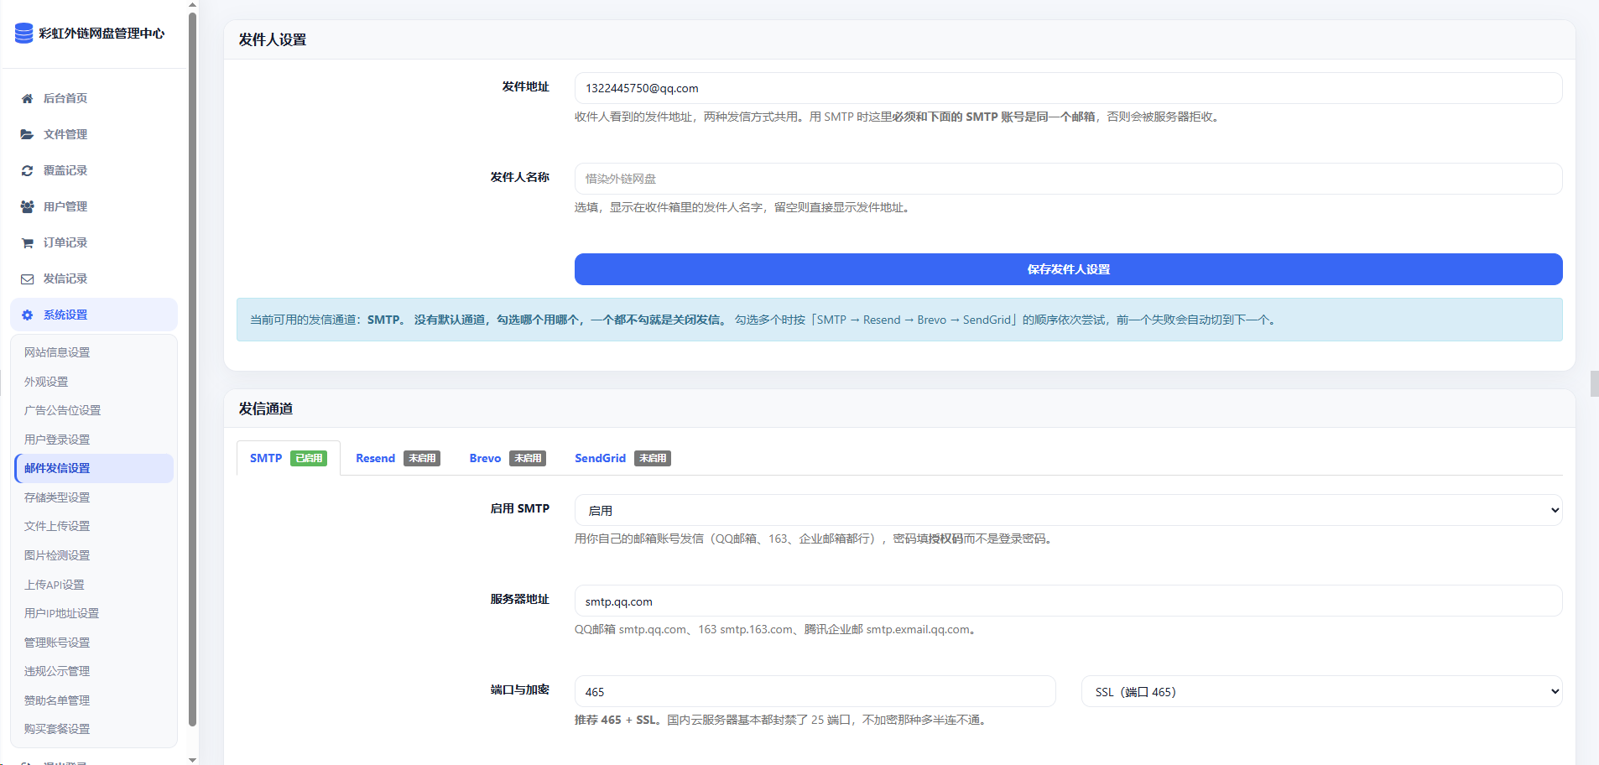
Task: Switch to the Resend channel tab
Action: [x=398, y=458]
